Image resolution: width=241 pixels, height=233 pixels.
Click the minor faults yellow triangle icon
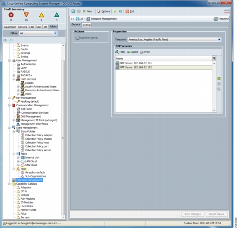(x=41, y=15)
